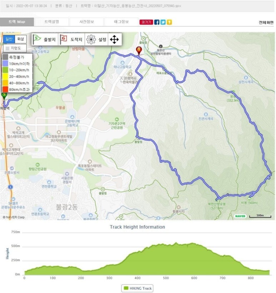Click the four-arrow move icon
This screenshot has height=293, width=276.
(x=115, y=39)
